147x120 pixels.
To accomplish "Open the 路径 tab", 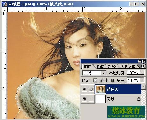I will tap(112, 67).
